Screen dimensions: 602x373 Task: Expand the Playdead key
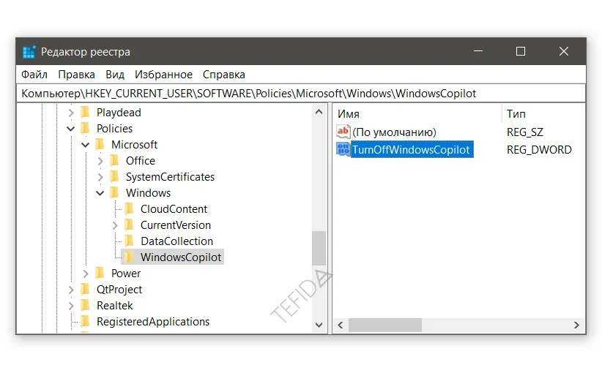coord(71,113)
